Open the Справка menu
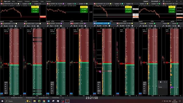This screenshot has width=183, height=103. [48, 1]
